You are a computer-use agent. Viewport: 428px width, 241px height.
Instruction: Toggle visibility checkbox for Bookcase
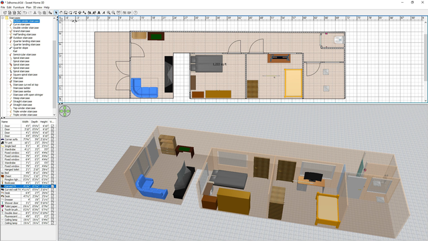click(x=52, y=183)
